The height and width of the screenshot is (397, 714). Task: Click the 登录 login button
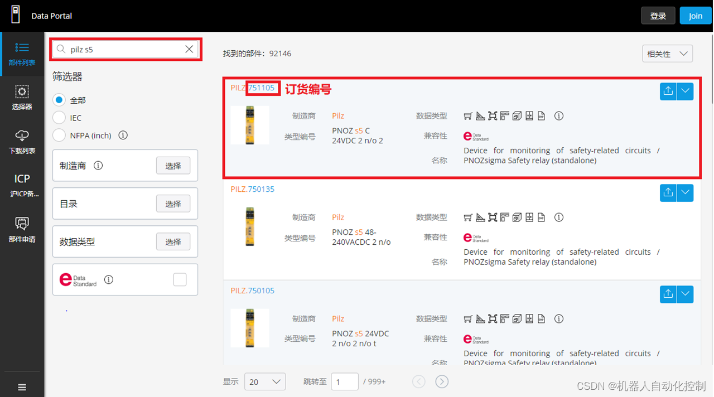658,16
